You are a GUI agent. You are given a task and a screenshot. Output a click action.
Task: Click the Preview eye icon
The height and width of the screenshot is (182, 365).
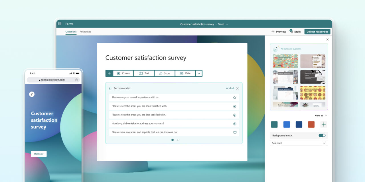coord(273,32)
